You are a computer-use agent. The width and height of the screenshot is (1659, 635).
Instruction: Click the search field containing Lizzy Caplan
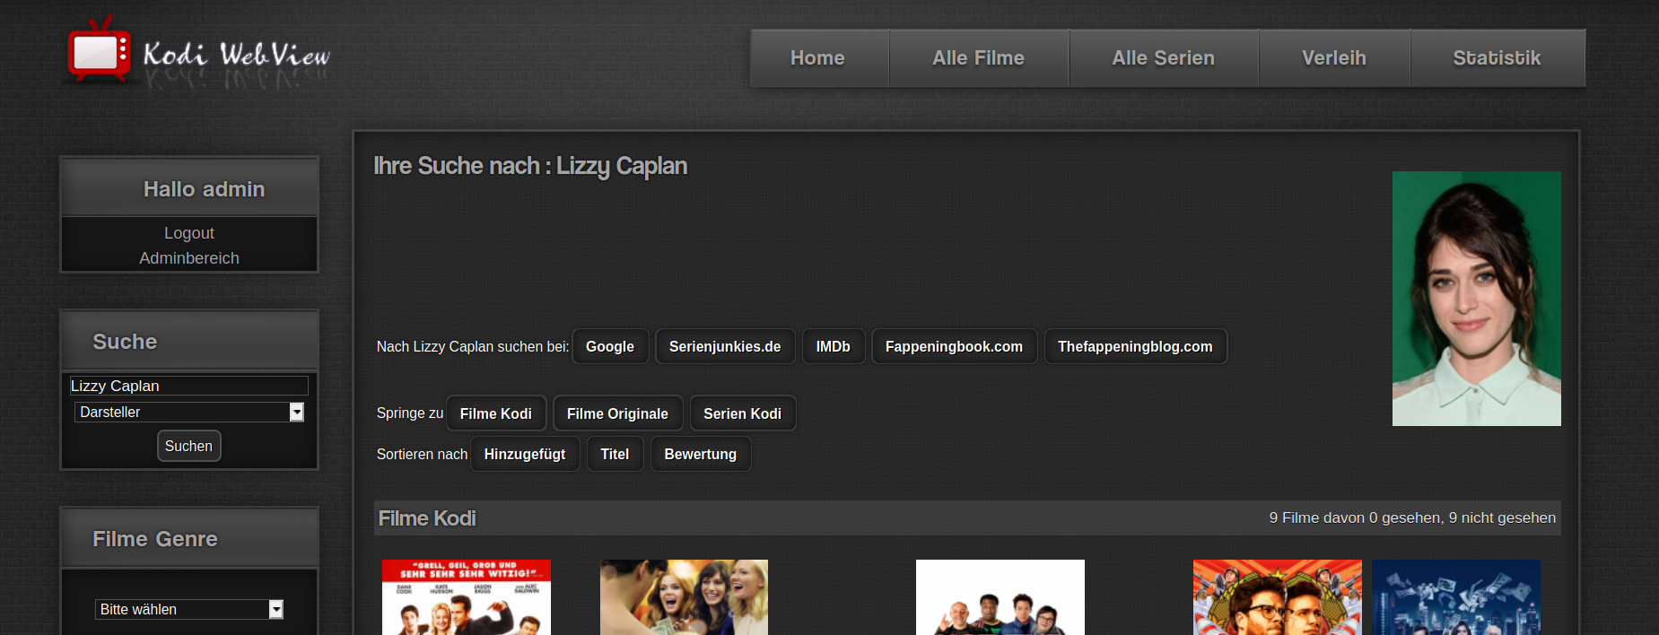188,386
